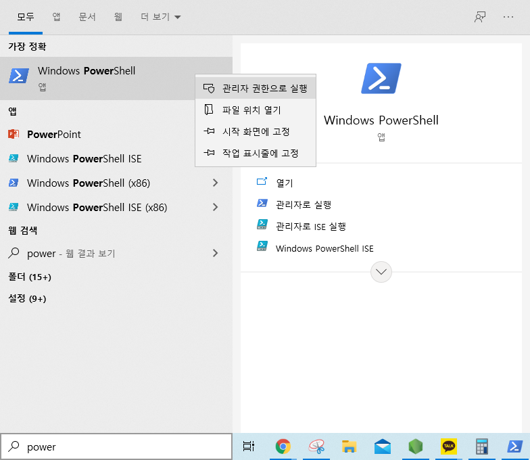Focus the search box containing power
Image resolution: width=530 pixels, height=460 pixels.
coord(116,446)
